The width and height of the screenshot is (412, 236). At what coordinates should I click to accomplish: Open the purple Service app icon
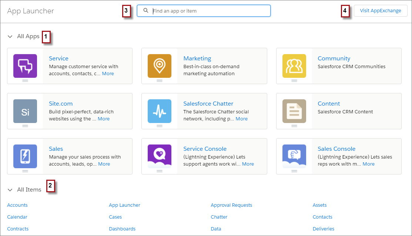25,66
